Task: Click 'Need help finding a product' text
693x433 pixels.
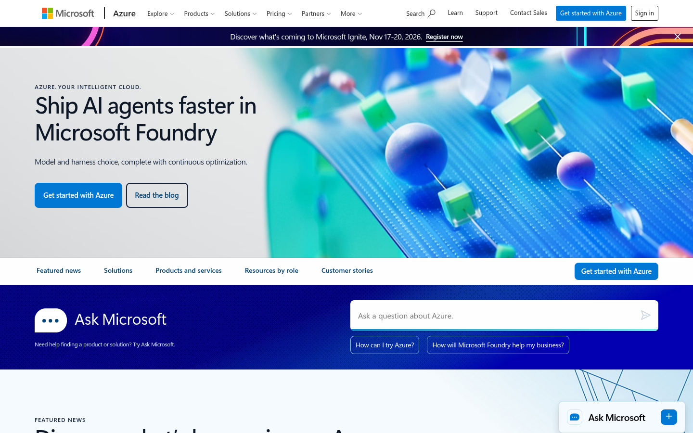Action: pos(105,344)
